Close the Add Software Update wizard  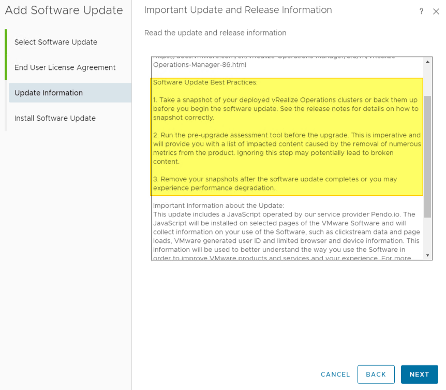coord(436,12)
